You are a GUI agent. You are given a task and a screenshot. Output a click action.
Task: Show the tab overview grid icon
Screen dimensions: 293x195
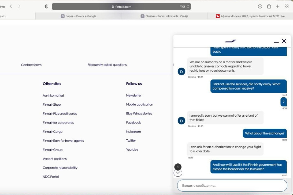click(287, 6)
